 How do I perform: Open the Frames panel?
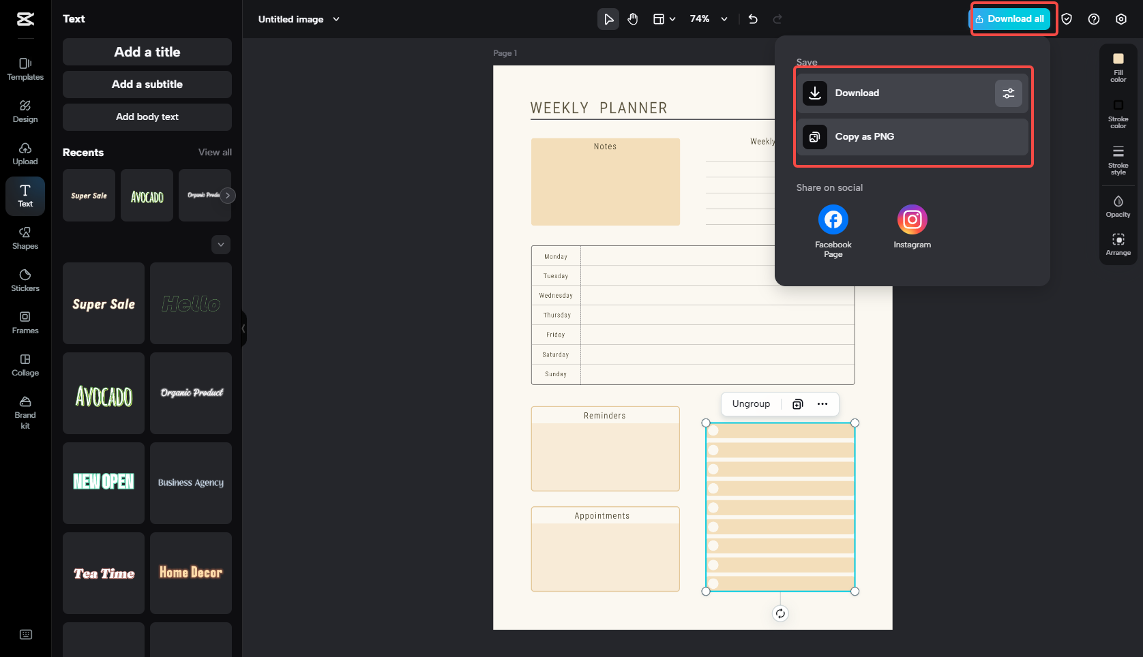[x=25, y=322]
